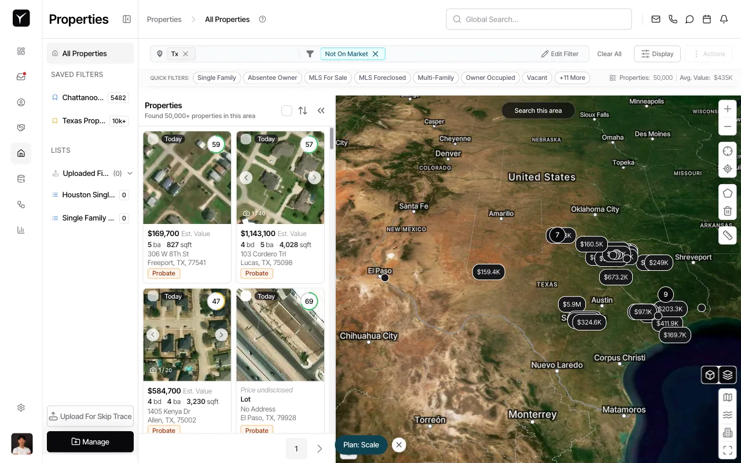Zoom in on the map
The width and height of the screenshot is (741, 463).
tap(728, 109)
